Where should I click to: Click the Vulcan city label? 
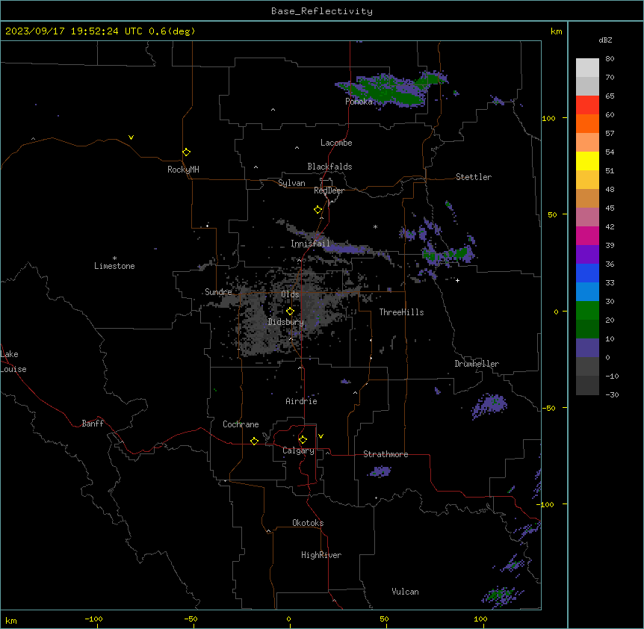click(405, 592)
